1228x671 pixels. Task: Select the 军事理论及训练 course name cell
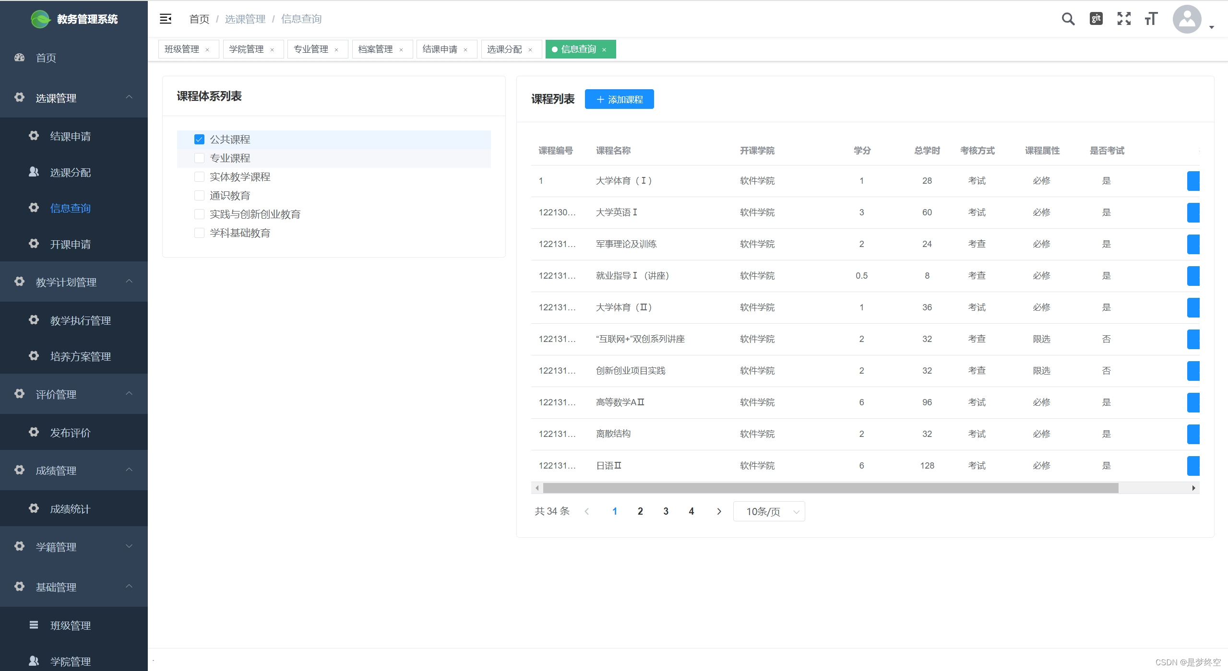tap(626, 244)
